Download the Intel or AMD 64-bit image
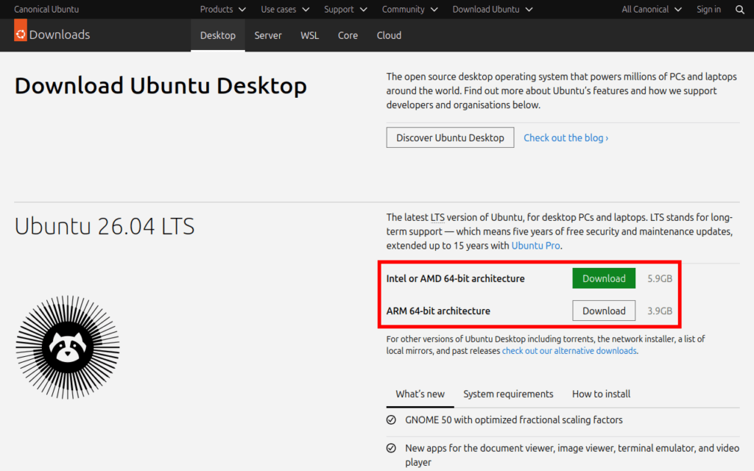This screenshot has width=754, height=471. point(604,279)
